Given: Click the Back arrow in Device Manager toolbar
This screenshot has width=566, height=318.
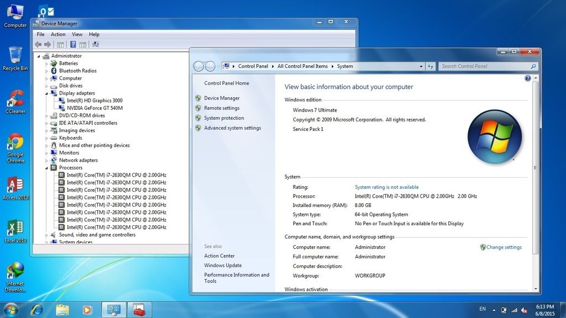Looking at the screenshot, I should 38,44.
